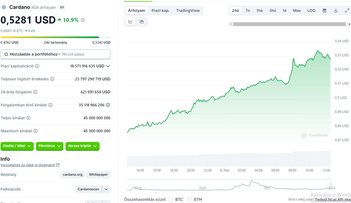
Task: Switch to the TradingView tab
Action: pos(188,10)
